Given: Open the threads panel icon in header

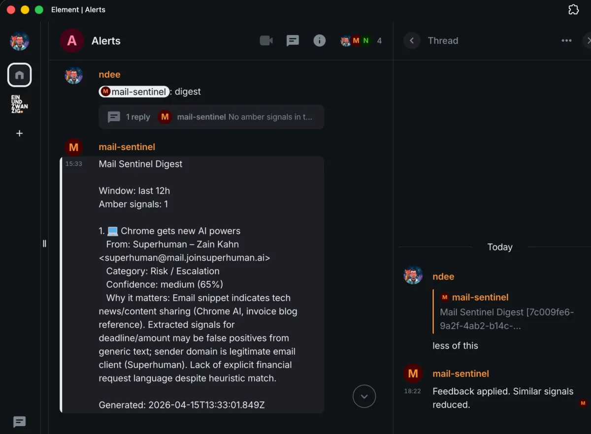Looking at the screenshot, I should click(293, 40).
